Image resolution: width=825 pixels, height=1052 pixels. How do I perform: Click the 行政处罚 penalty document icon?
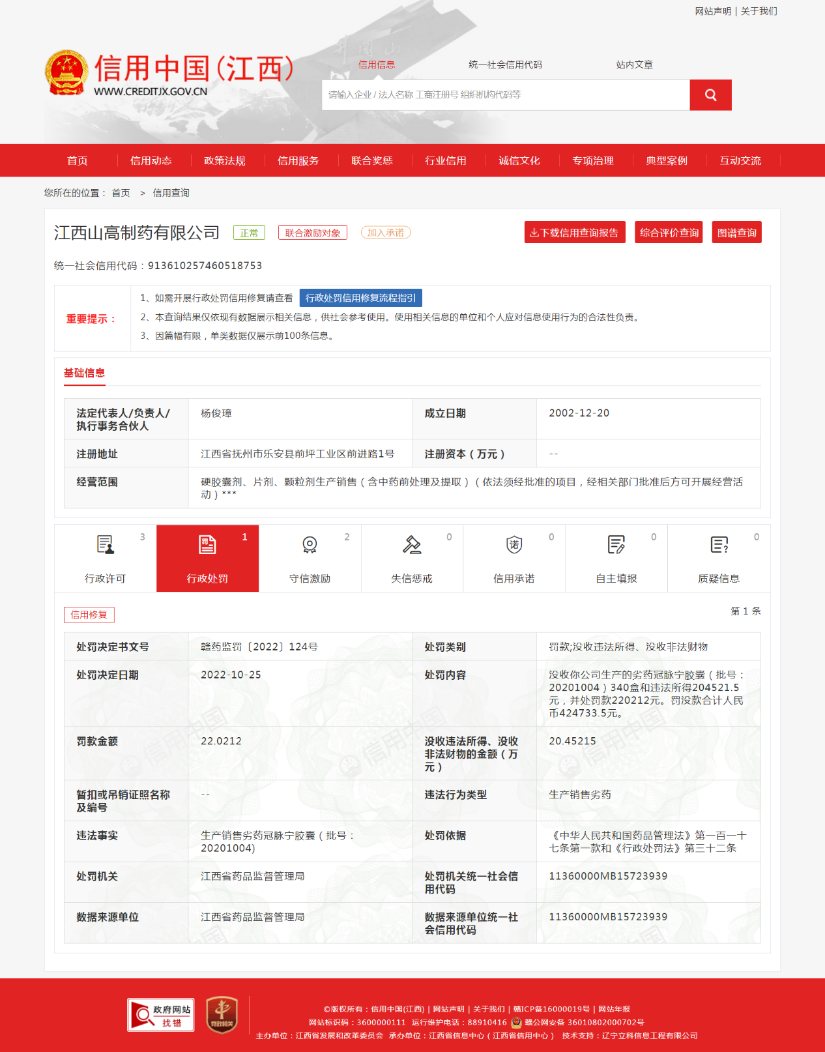point(207,544)
